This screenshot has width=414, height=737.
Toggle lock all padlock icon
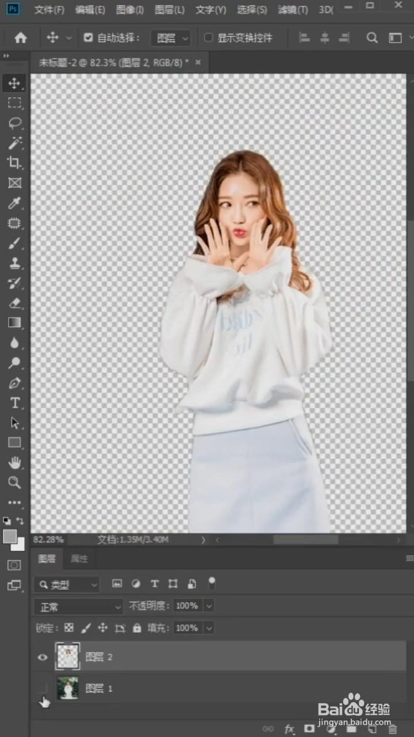coord(137,628)
